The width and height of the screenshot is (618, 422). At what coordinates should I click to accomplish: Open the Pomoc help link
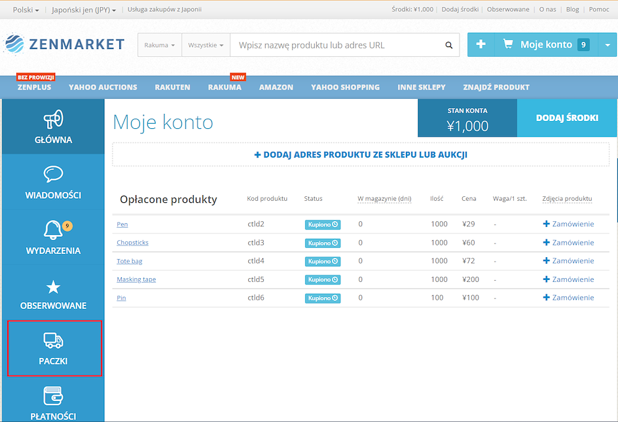pyautogui.click(x=599, y=9)
